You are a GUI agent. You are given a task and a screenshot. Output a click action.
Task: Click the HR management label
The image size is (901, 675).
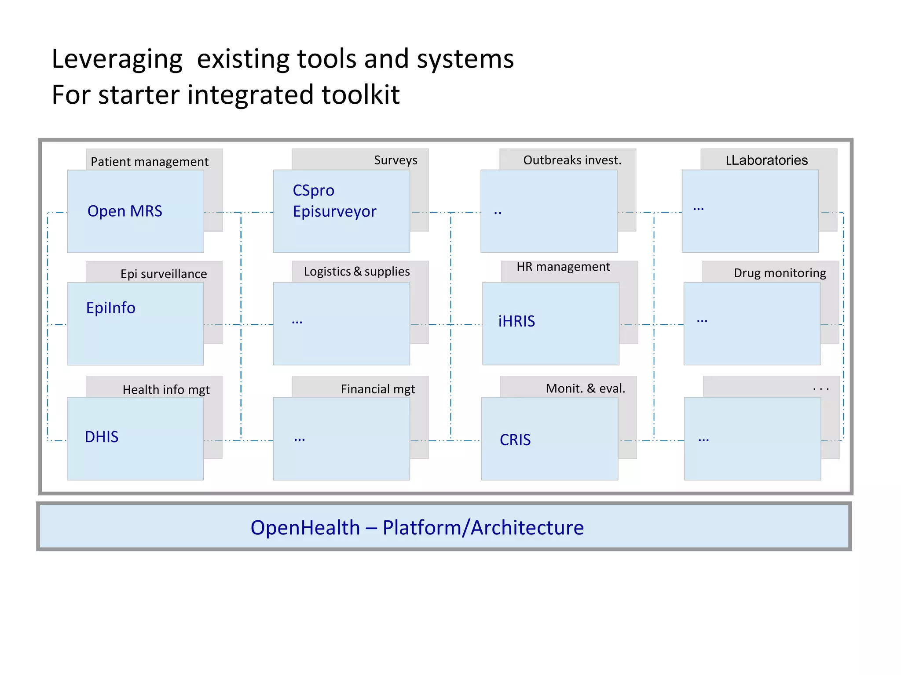563,267
